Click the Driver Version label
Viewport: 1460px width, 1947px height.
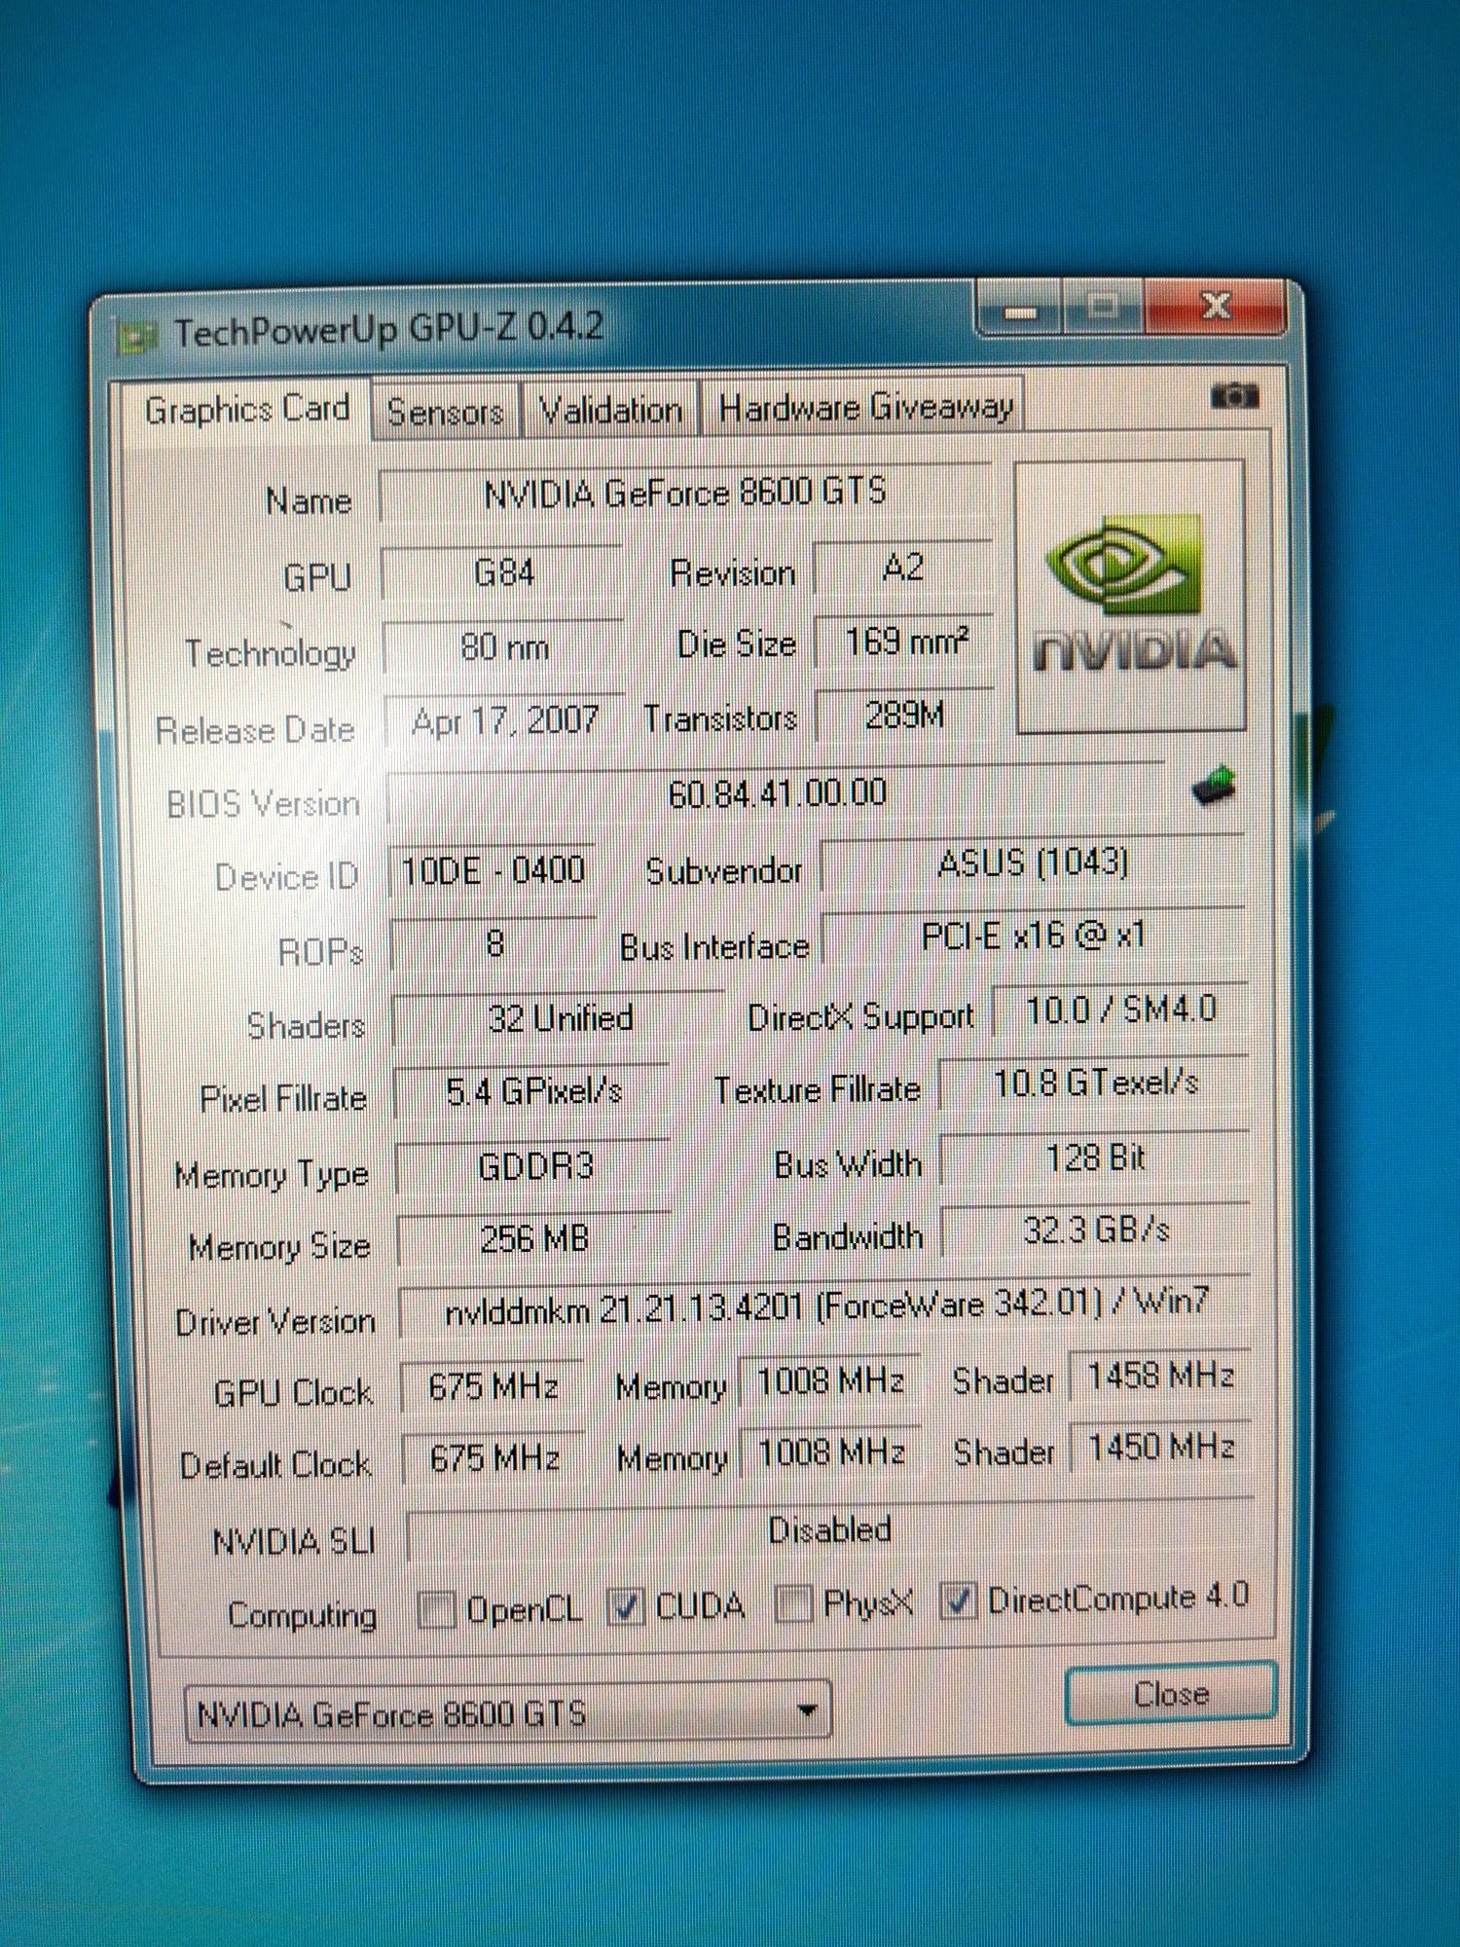275,1322
